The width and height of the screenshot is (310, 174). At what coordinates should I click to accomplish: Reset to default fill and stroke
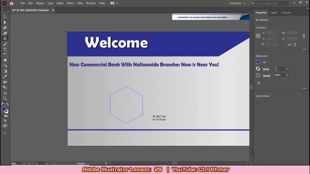click(x=3, y=104)
